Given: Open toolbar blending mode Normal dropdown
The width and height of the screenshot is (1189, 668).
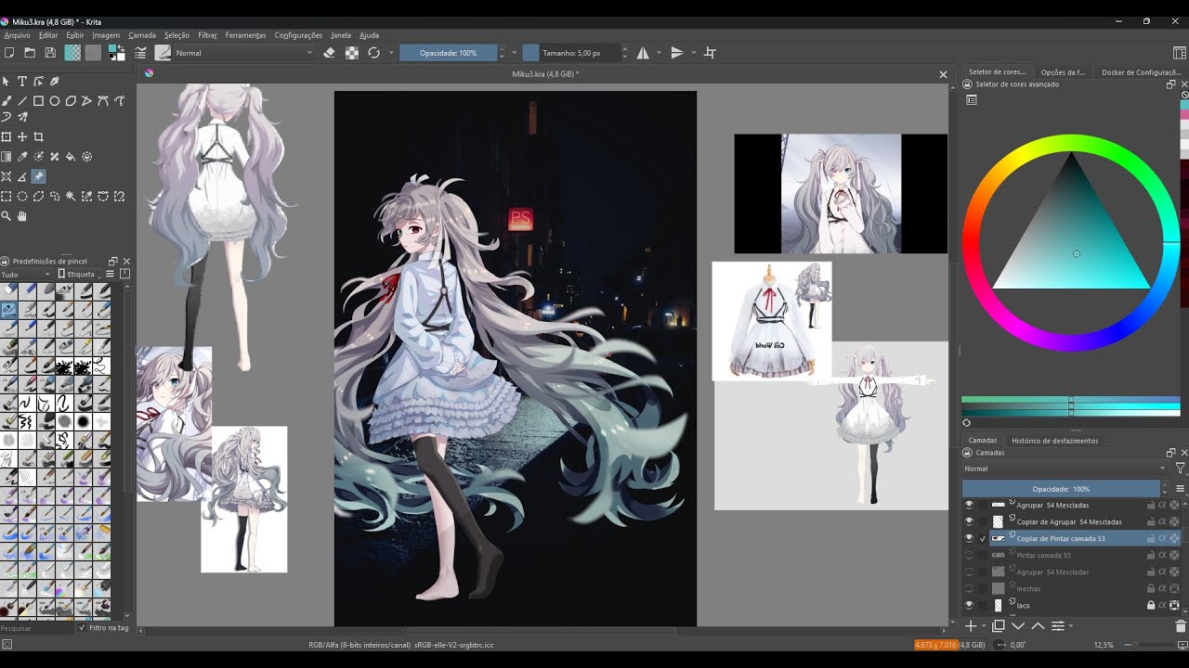Looking at the screenshot, I should pos(245,53).
